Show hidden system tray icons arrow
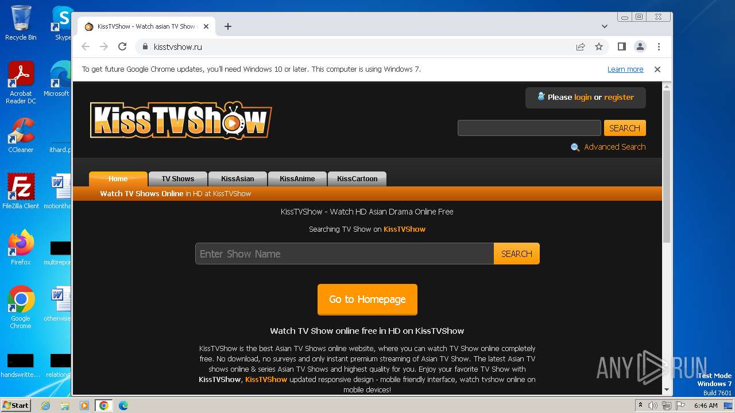735x413 pixels. pyautogui.click(x=640, y=406)
